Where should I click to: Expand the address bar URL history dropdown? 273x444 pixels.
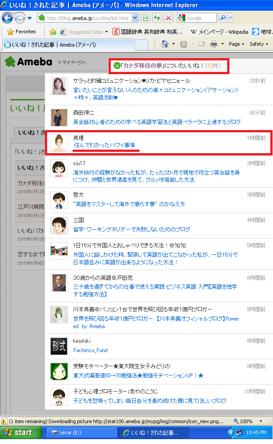tap(135, 18)
